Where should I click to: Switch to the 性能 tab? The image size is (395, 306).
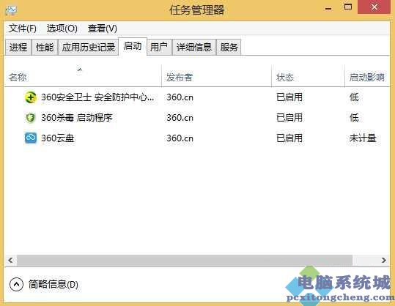(45, 47)
